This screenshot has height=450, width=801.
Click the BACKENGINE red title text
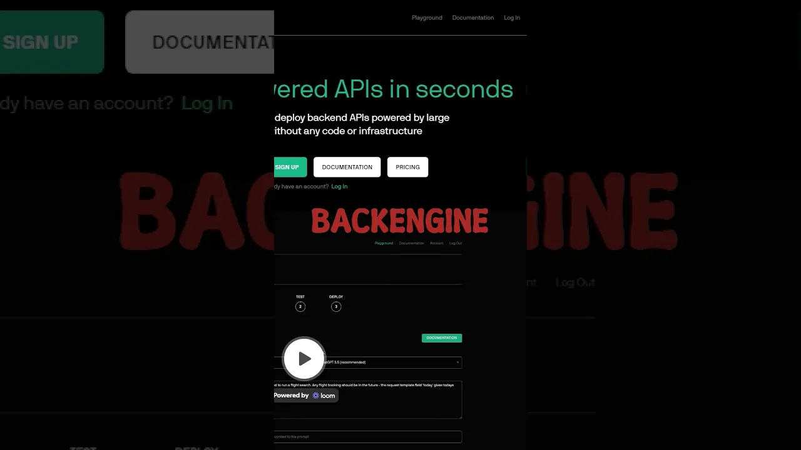click(400, 221)
